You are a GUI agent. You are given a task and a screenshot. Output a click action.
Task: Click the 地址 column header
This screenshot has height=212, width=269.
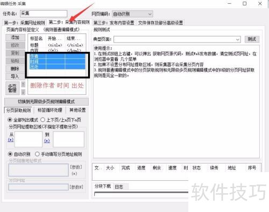point(232,168)
